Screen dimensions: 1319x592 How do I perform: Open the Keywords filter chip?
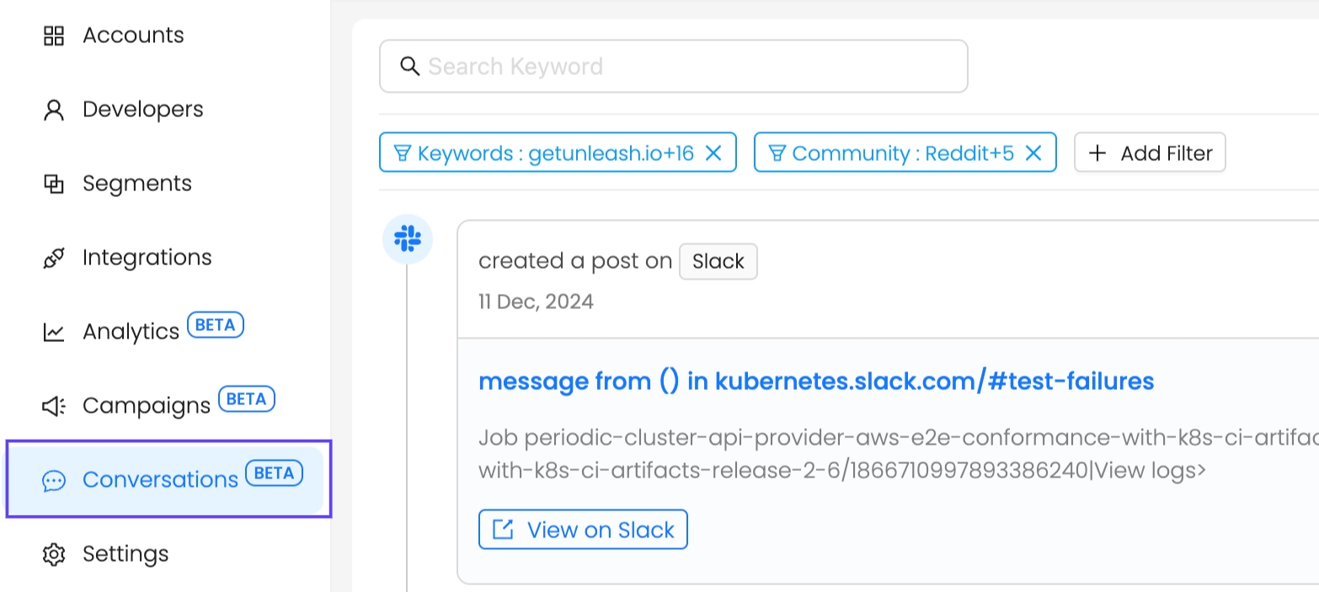546,152
